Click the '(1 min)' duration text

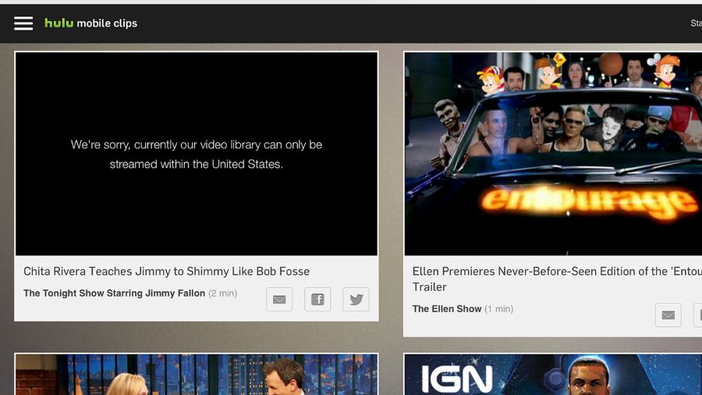(x=499, y=309)
